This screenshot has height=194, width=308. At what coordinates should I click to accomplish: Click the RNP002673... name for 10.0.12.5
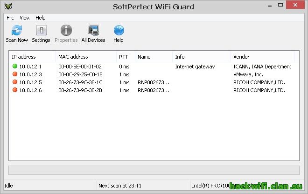154,82
